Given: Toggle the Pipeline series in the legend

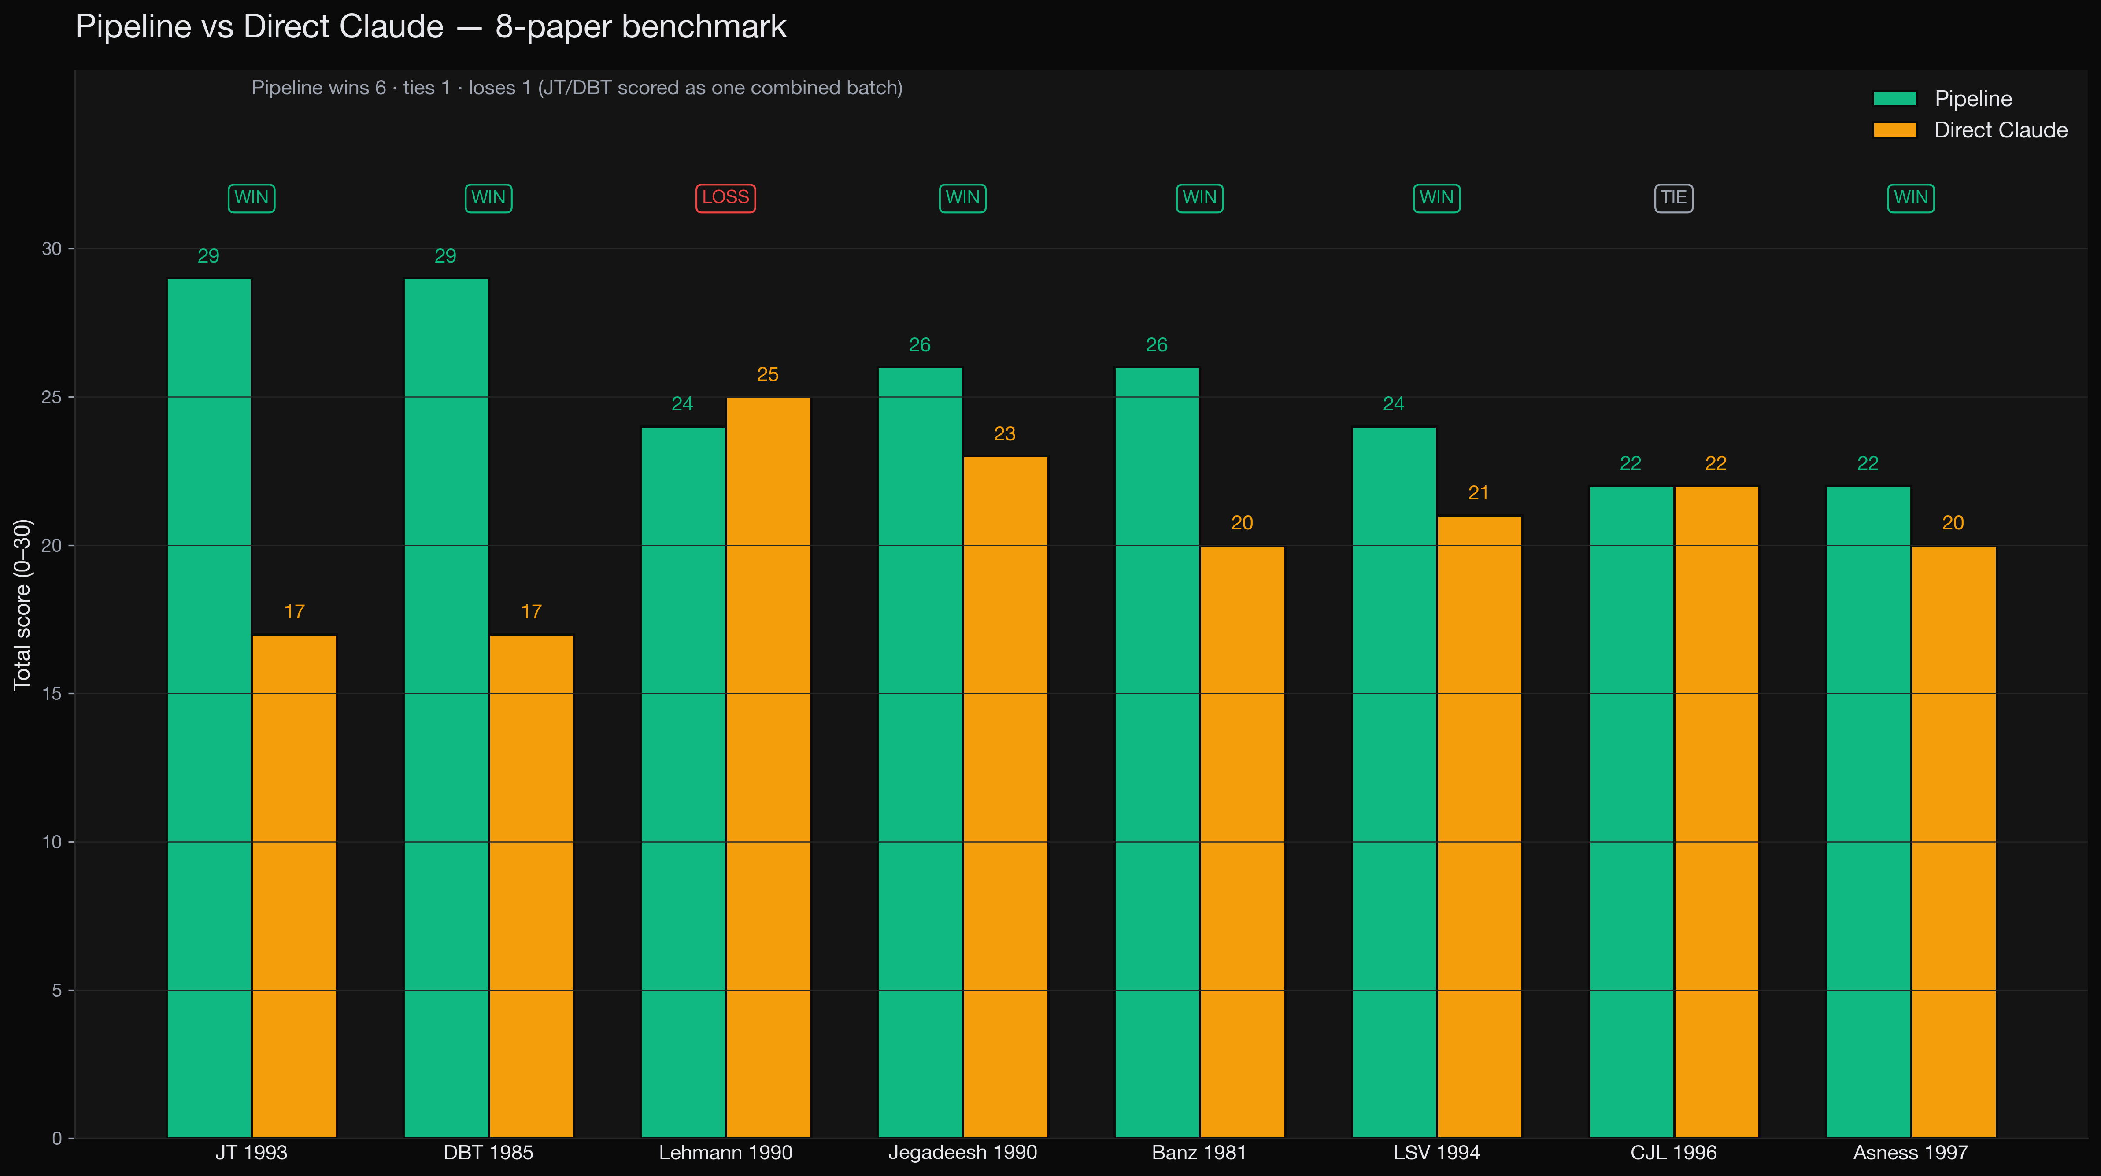Looking at the screenshot, I should [1972, 98].
